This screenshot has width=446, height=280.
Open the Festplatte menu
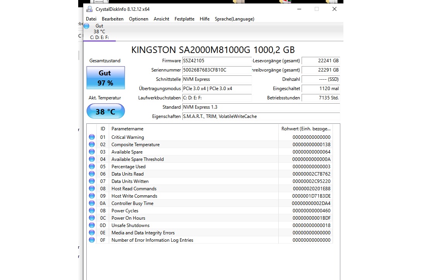coord(184,19)
